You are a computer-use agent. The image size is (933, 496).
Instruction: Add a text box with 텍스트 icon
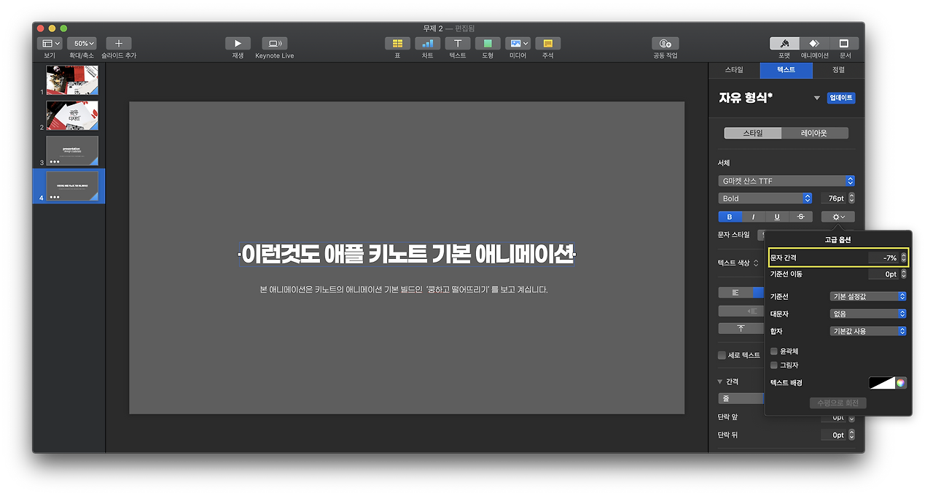458,44
